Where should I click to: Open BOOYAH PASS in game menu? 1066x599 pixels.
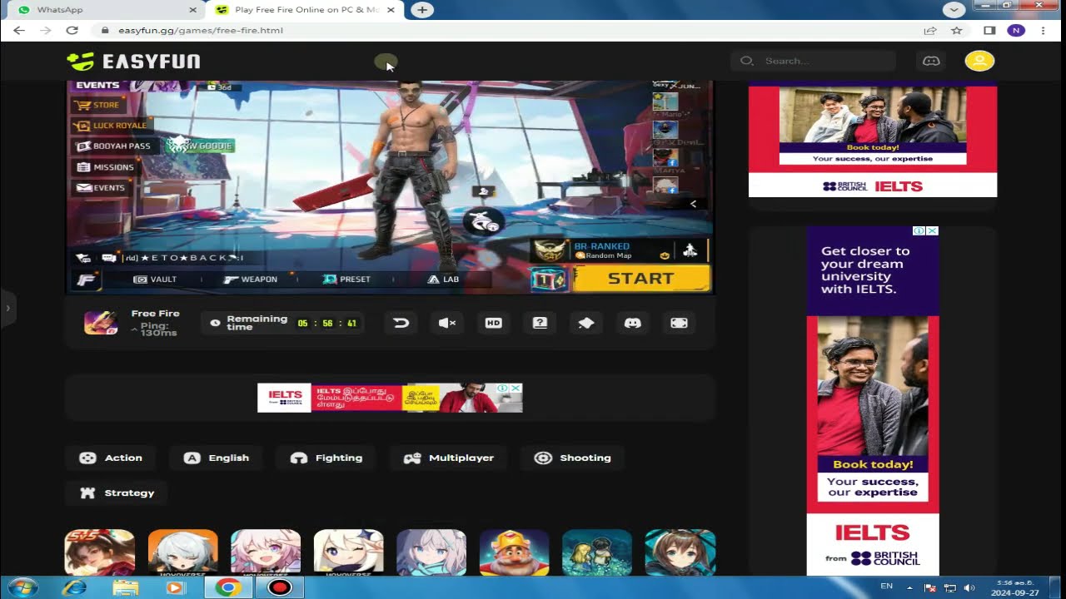(113, 146)
